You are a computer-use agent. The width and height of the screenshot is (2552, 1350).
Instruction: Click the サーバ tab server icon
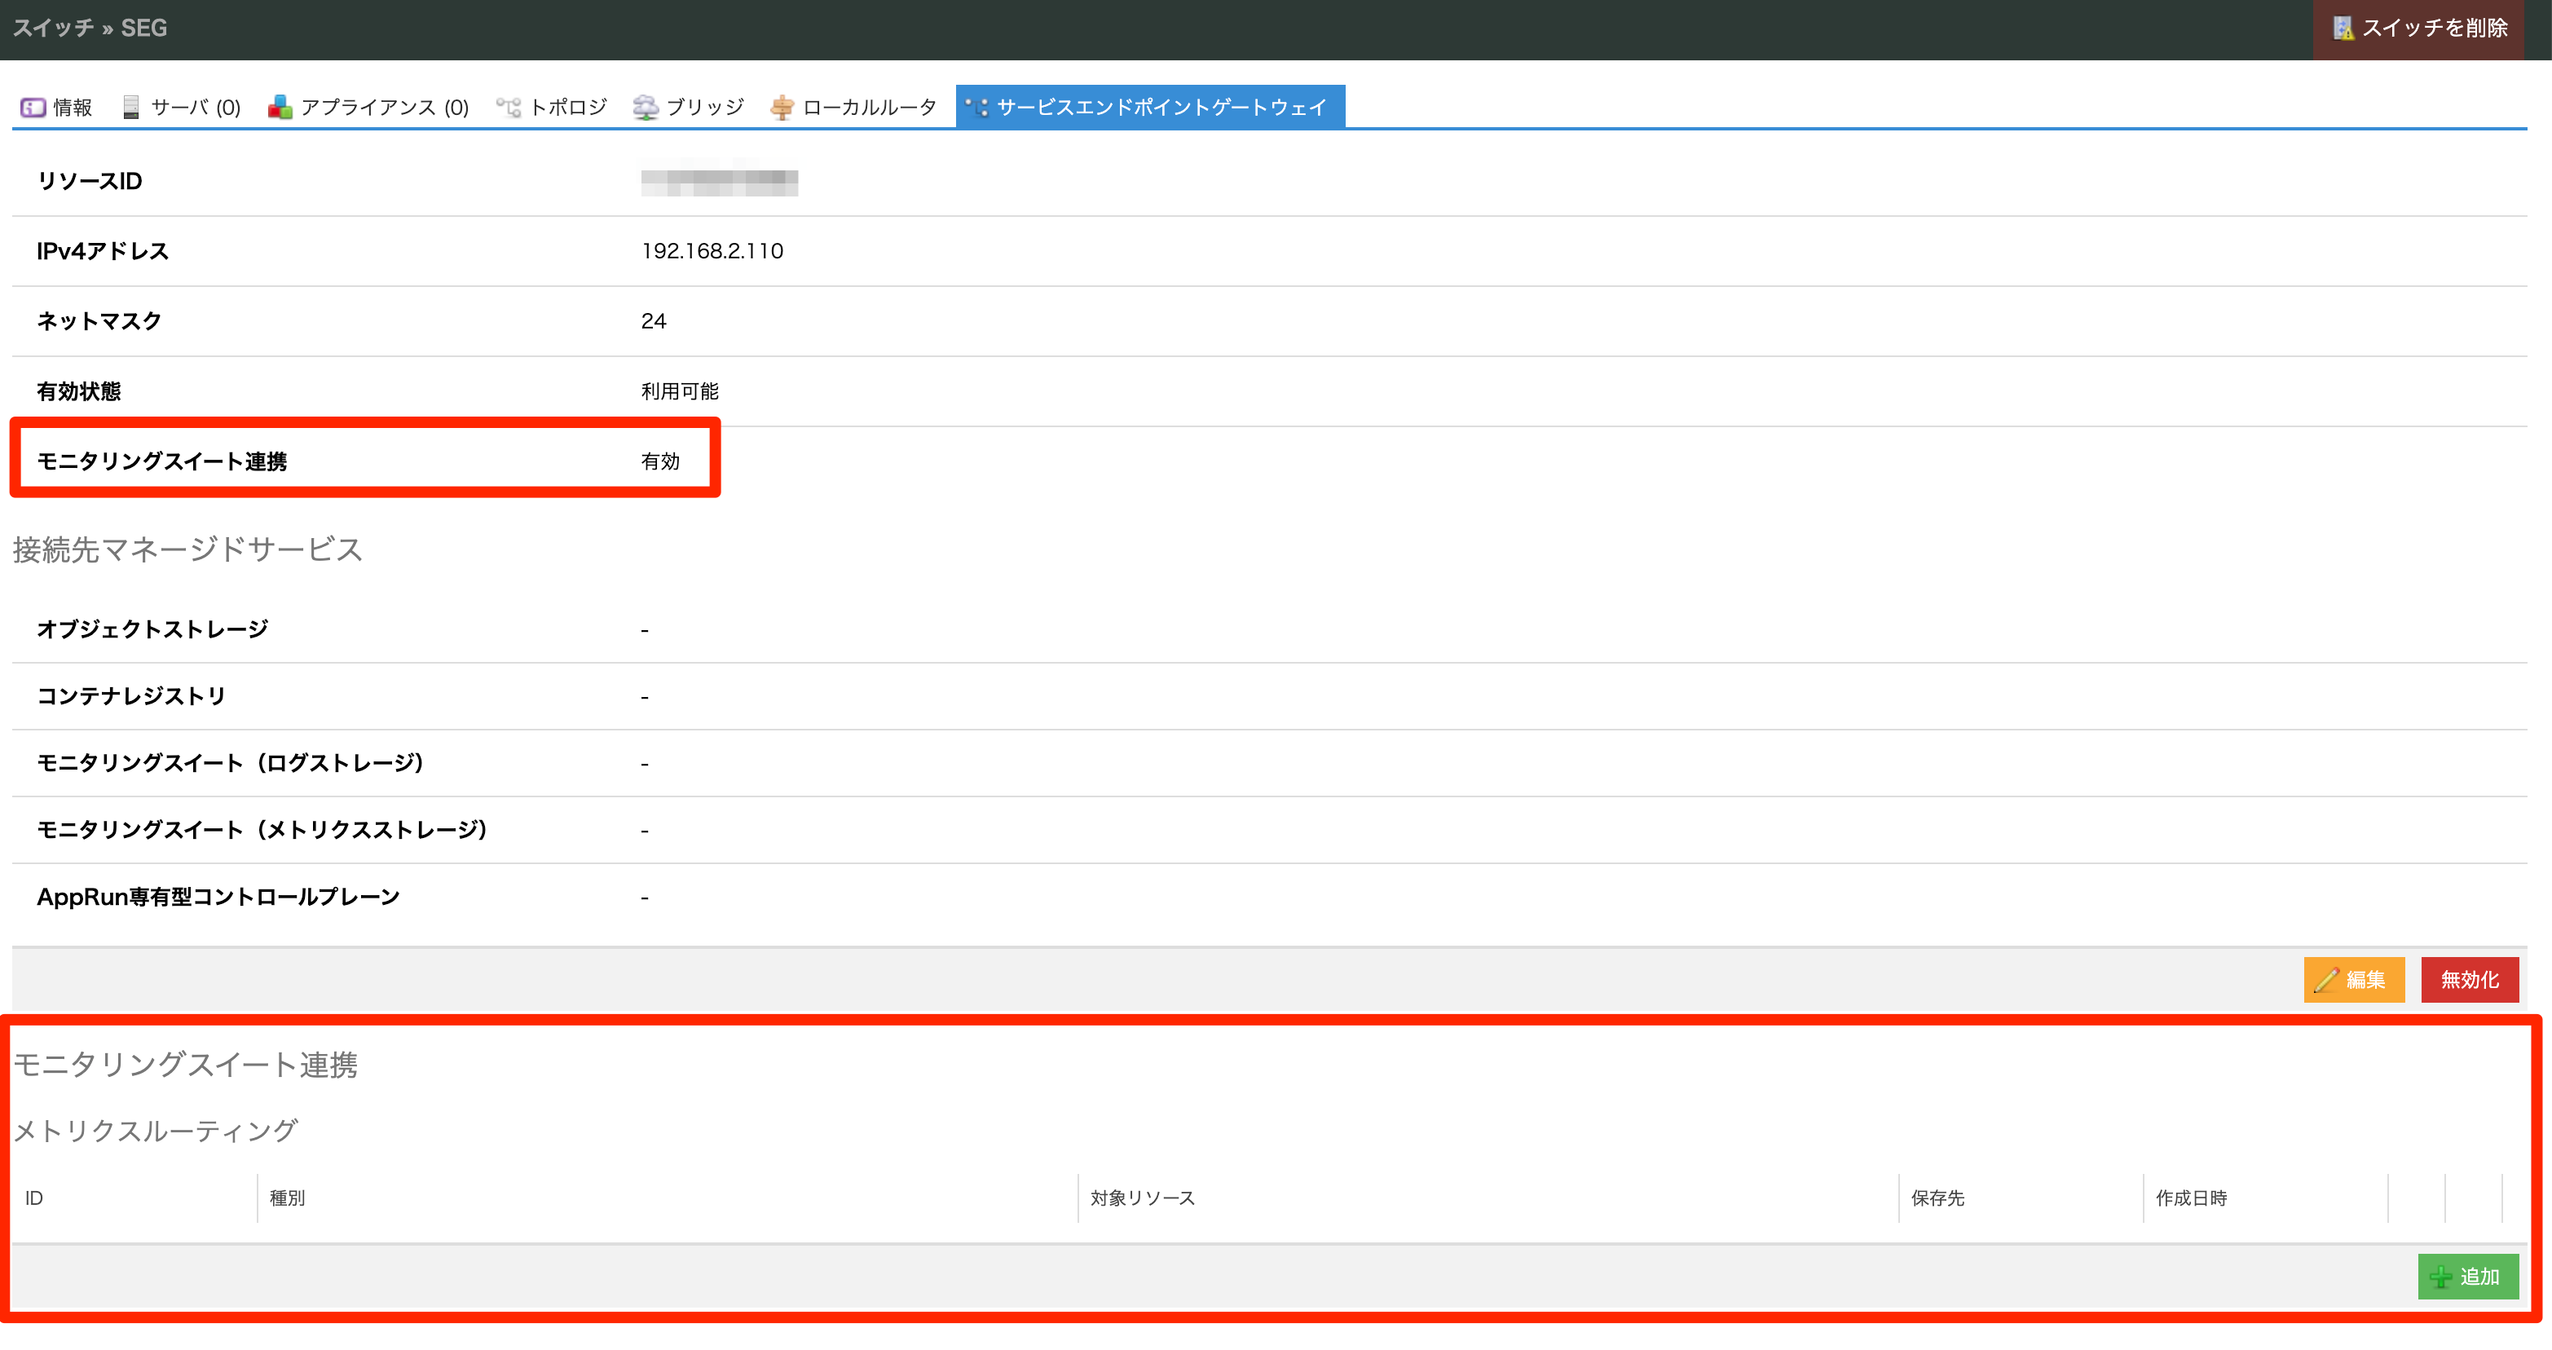(130, 107)
